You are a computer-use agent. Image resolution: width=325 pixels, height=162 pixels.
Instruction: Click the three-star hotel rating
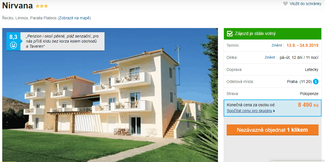click(42, 6)
